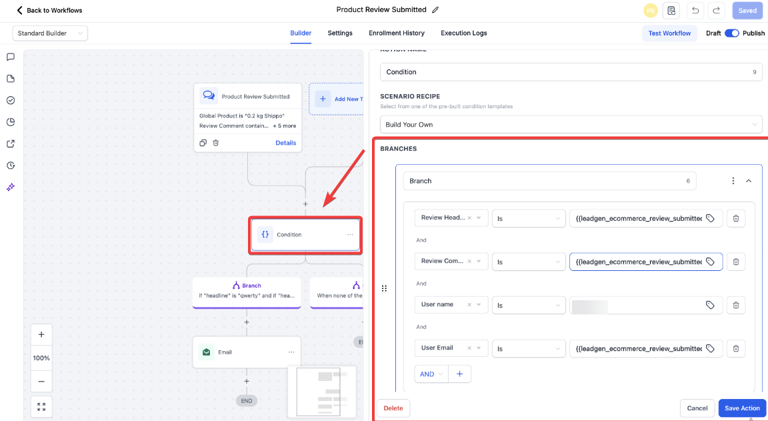
Task: Click trash icon on the trigger card
Action: [215, 143]
